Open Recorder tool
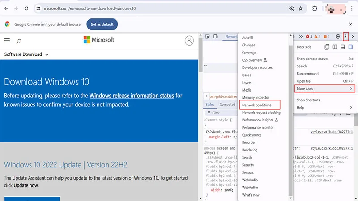The width and height of the screenshot is (358, 201). tap(249, 142)
